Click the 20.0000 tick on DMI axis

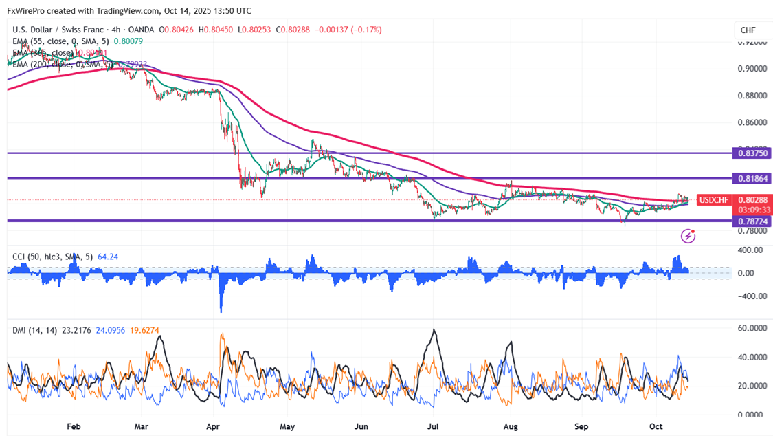[x=752, y=386]
